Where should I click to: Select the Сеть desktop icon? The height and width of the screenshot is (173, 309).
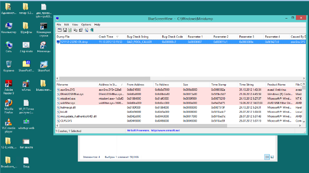(8, 47)
